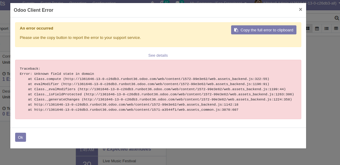Switch to the spreadsheet grid view icon
340x165 pixels.
[x=336, y=29]
